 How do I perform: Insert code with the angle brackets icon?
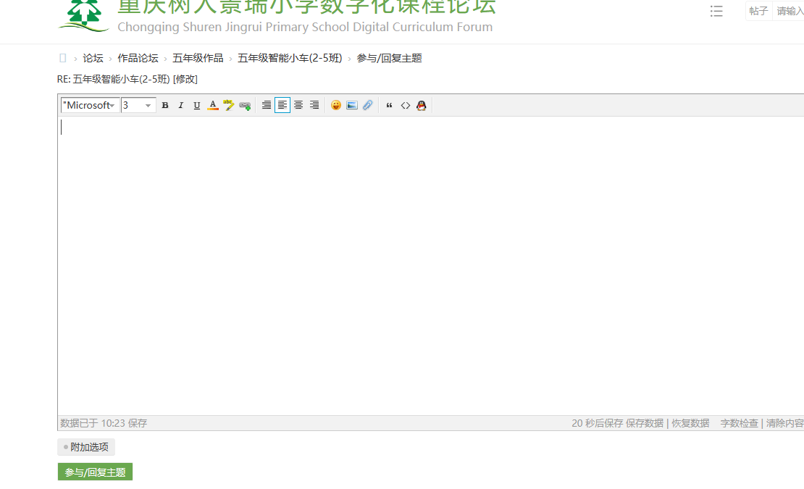pos(406,105)
